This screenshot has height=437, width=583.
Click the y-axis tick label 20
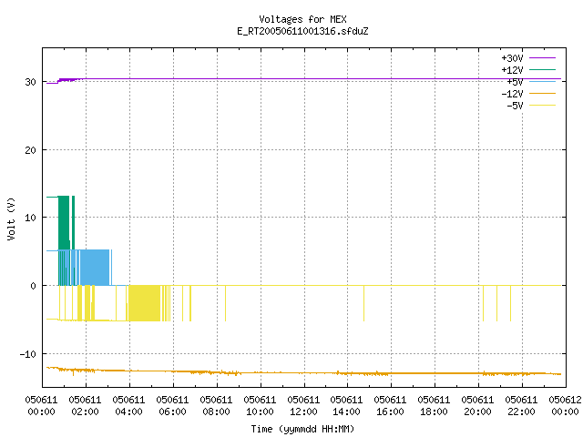(30, 150)
